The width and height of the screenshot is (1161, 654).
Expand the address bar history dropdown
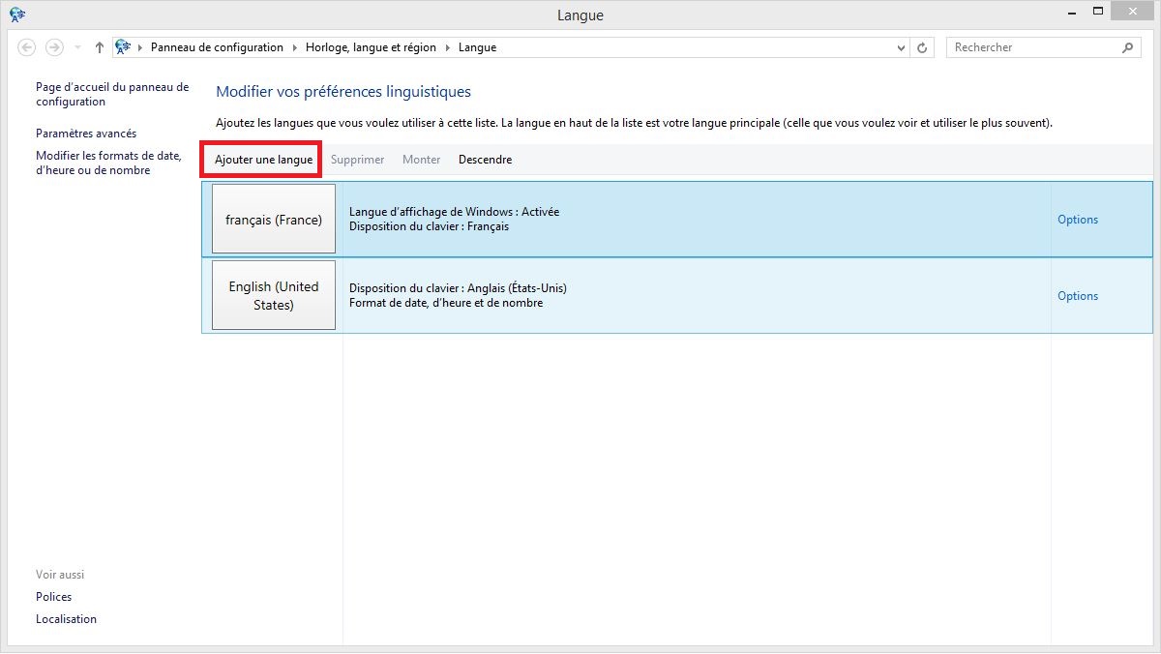tap(901, 47)
